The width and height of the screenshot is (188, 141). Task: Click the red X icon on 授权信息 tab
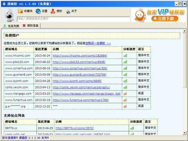24,26
